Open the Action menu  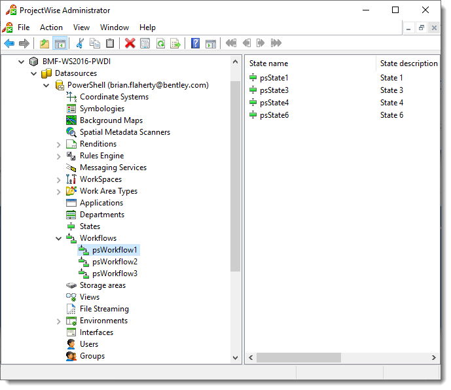click(51, 27)
